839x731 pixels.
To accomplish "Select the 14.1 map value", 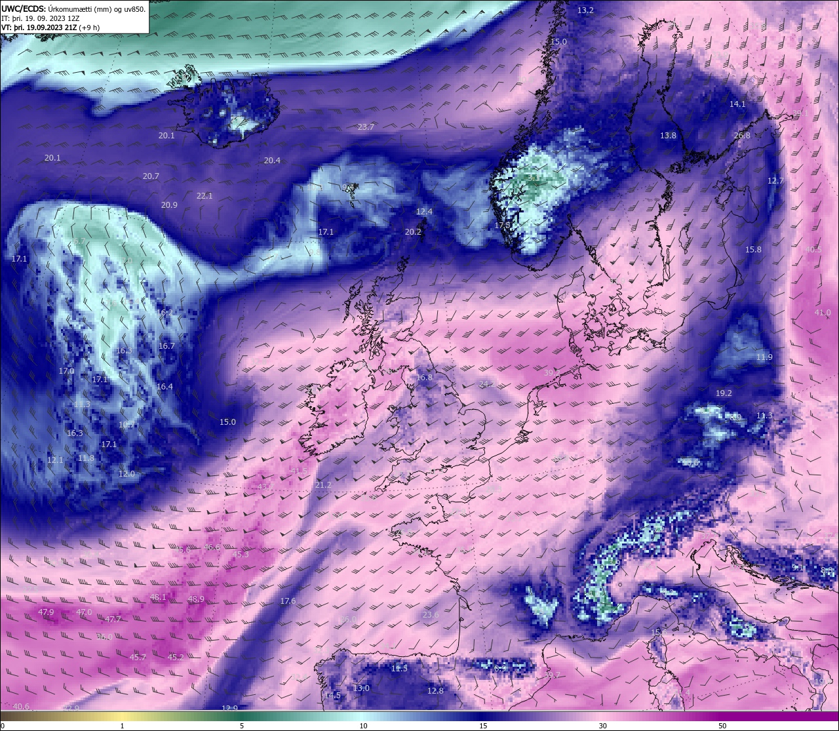I will tap(737, 104).
